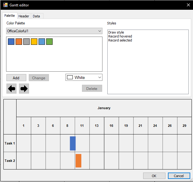Close the Gantt editor dialog
Image resolution: width=193 pixels, height=182 pixels.
click(188, 5)
